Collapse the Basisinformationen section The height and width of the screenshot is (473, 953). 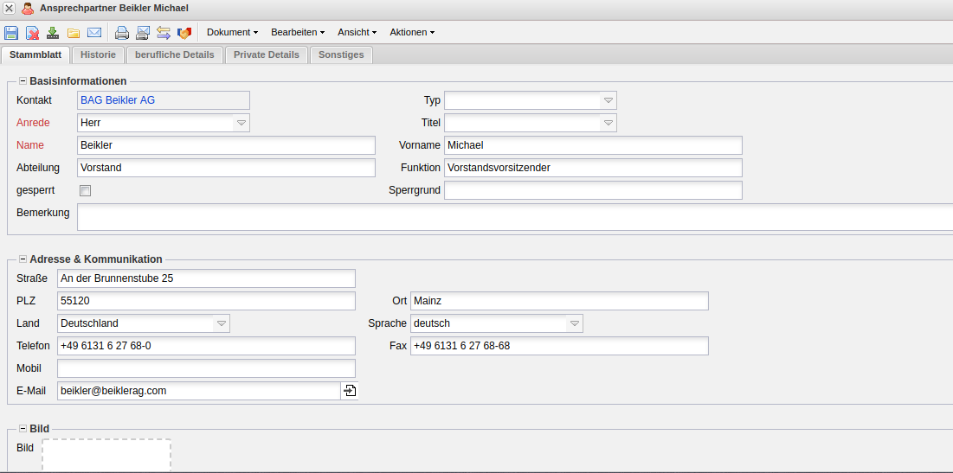coord(23,81)
